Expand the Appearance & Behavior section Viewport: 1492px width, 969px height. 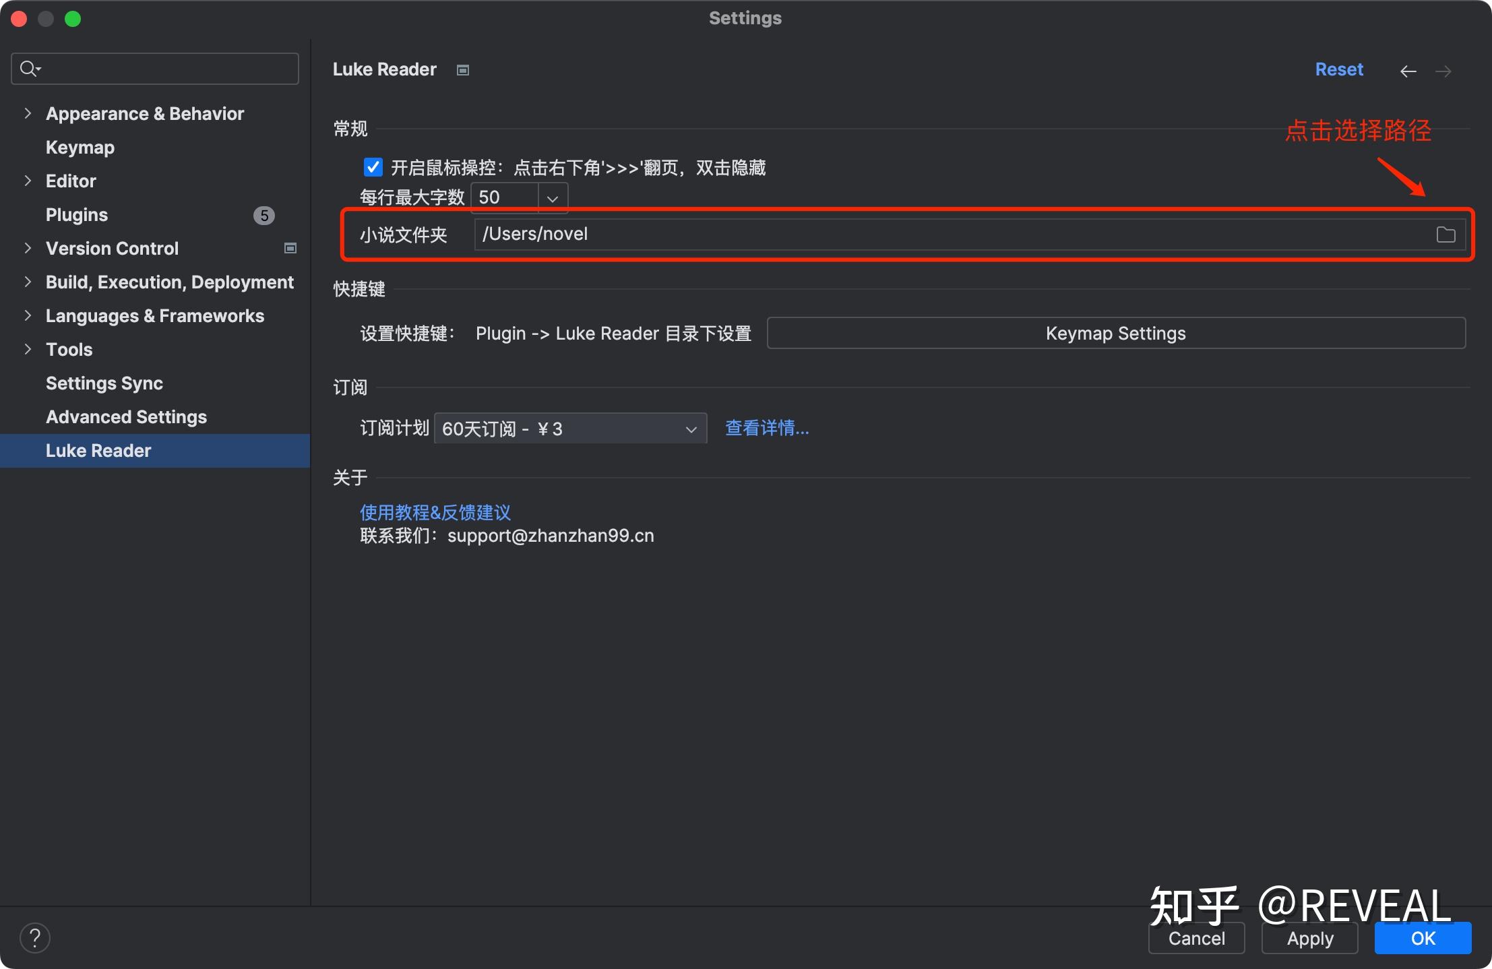click(28, 113)
